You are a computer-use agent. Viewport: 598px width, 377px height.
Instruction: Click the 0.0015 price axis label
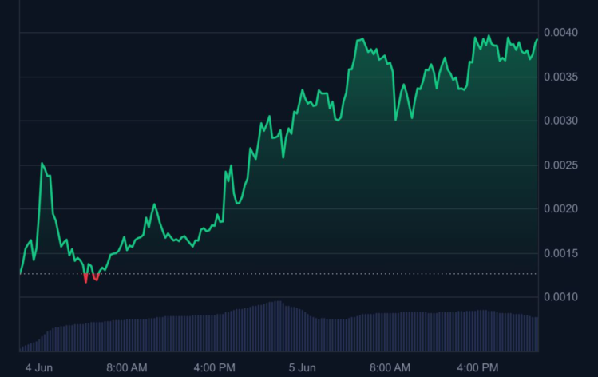coord(566,253)
